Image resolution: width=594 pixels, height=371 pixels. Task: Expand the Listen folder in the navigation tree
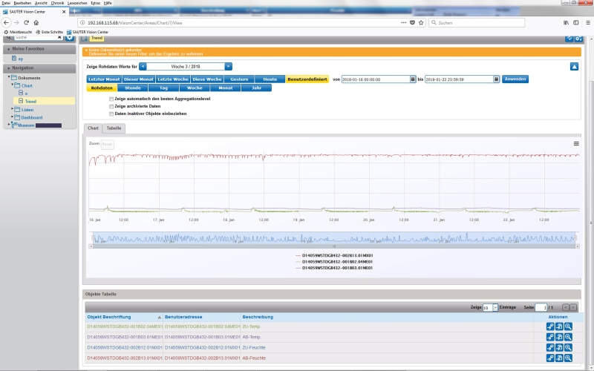point(13,109)
